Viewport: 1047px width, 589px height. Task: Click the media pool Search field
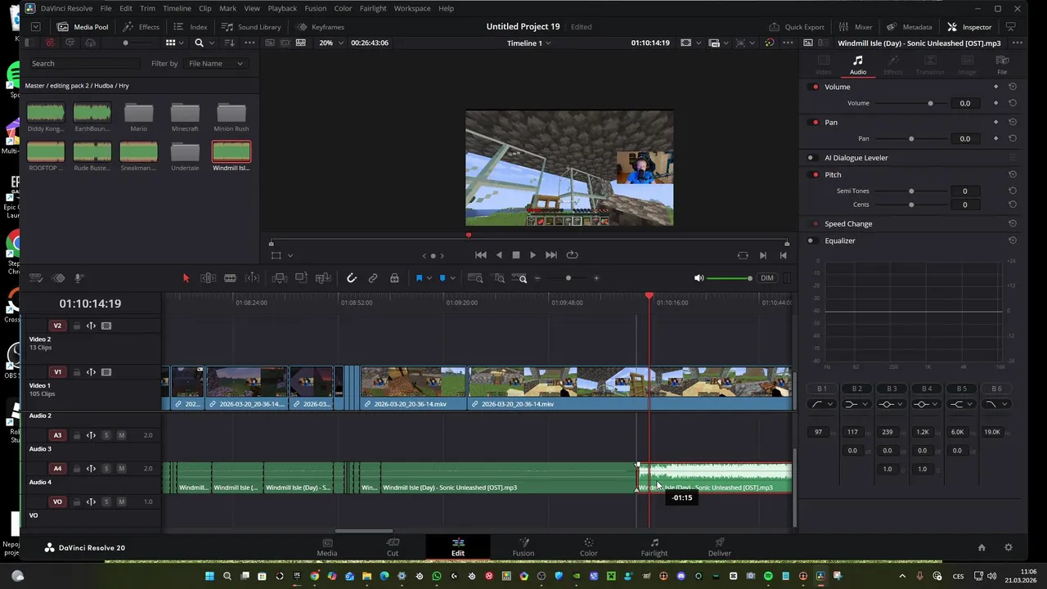pyautogui.click(x=86, y=63)
